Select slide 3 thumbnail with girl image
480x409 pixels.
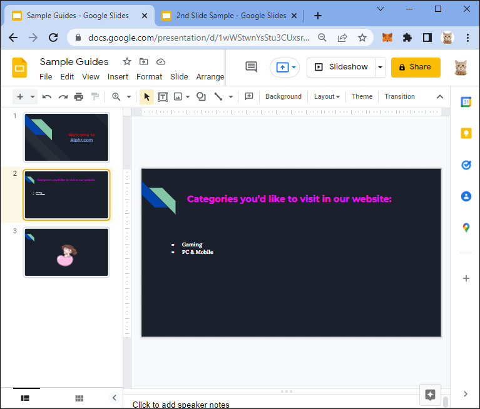coord(66,253)
